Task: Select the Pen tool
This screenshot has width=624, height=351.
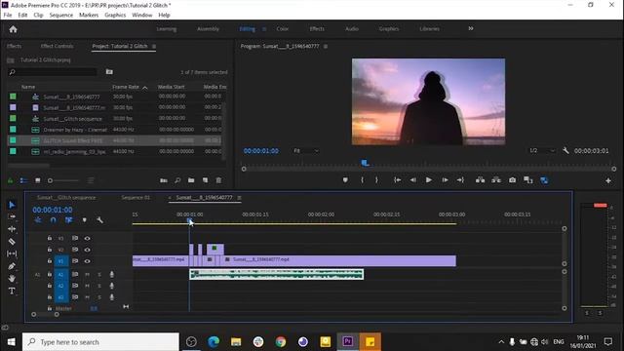Action: [12, 266]
